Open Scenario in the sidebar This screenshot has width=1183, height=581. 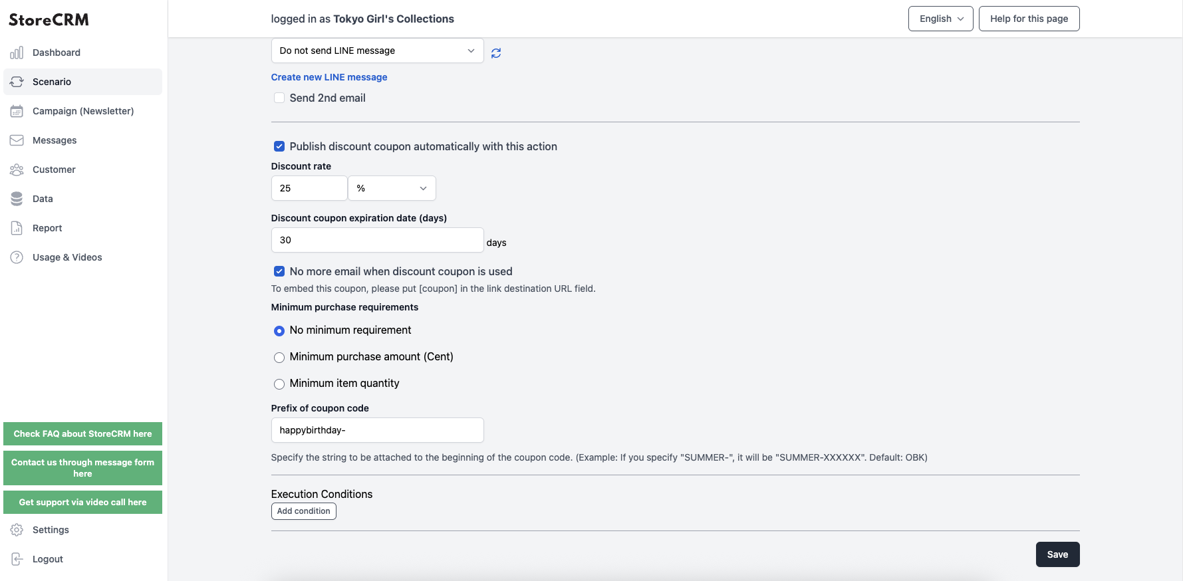tap(82, 82)
